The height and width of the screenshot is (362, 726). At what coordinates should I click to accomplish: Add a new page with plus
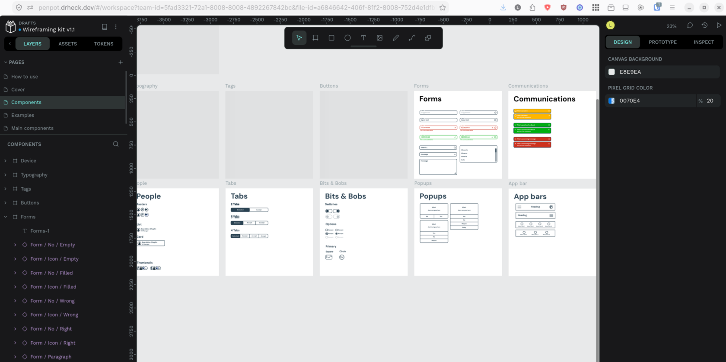pyautogui.click(x=121, y=62)
